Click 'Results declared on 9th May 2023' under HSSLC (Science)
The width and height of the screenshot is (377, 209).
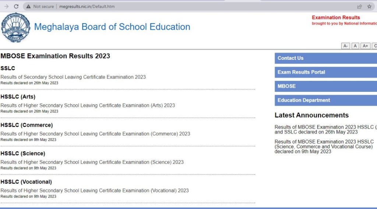(28, 168)
